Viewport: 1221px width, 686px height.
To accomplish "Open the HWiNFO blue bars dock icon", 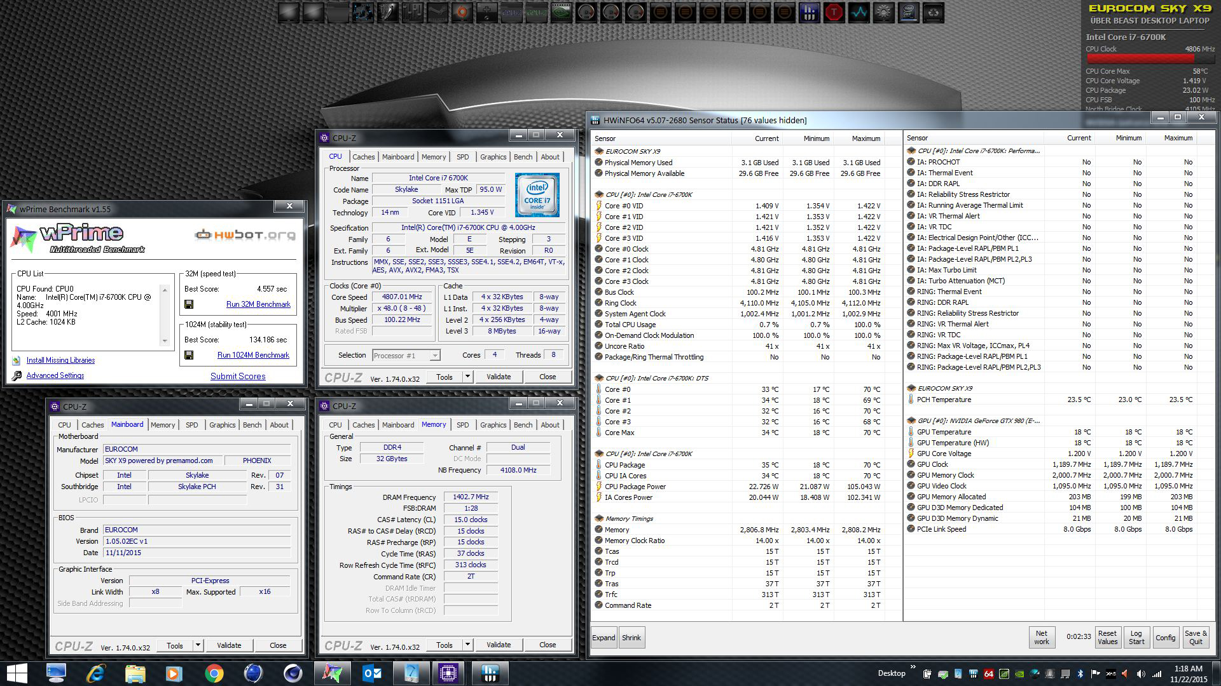I will 810,12.
